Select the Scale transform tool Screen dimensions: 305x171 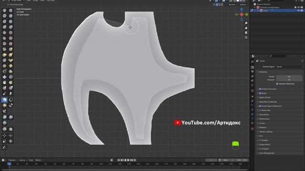click(4, 141)
